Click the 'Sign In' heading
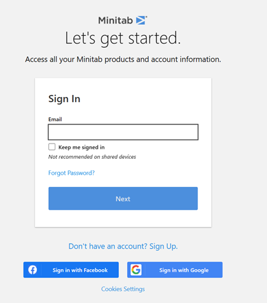Viewport: 267px width, 303px height. 64,99
